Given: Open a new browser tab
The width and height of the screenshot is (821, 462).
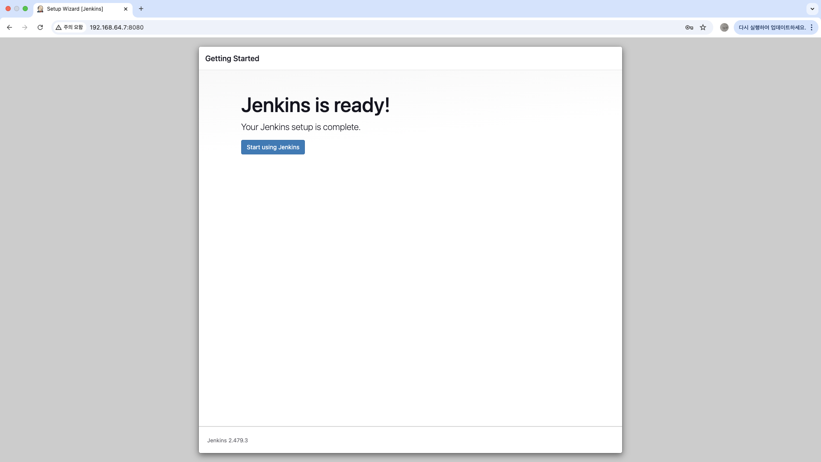Looking at the screenshot, I should (141, 9).
